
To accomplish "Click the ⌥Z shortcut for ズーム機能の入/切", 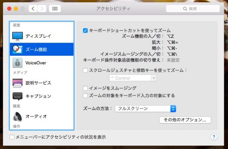I will [x=170, y=36].
